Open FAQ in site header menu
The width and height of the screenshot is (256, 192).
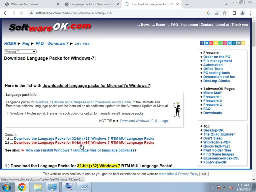pyautogui.click(x=173, y=25)
